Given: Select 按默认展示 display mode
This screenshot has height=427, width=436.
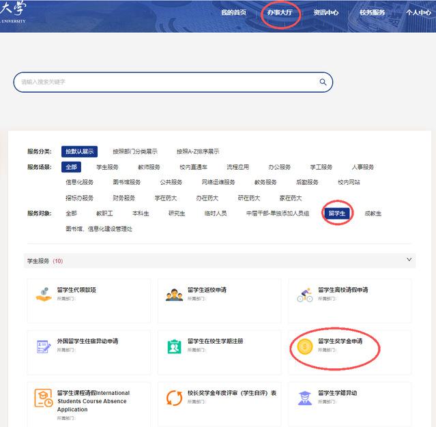Looking at the screenshot, I should tap(79, 151).
